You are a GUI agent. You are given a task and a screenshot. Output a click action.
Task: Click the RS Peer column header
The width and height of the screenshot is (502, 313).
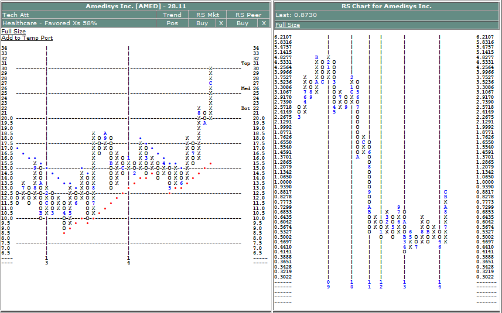pyautogui.click(x=248, y=15)
